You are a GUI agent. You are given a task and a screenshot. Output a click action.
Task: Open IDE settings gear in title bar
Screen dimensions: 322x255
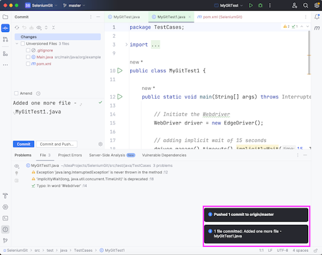coord(317,6)
